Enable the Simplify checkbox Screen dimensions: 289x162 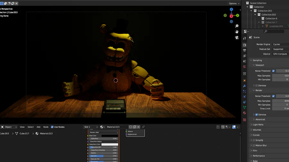[254, 140]
